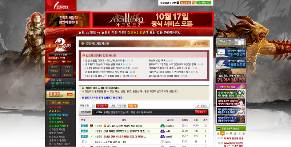Click thumbnail icon on 유용한 사이트 모음집 row
This screenshot has width=291, height=147.
[x=92, y=126]
